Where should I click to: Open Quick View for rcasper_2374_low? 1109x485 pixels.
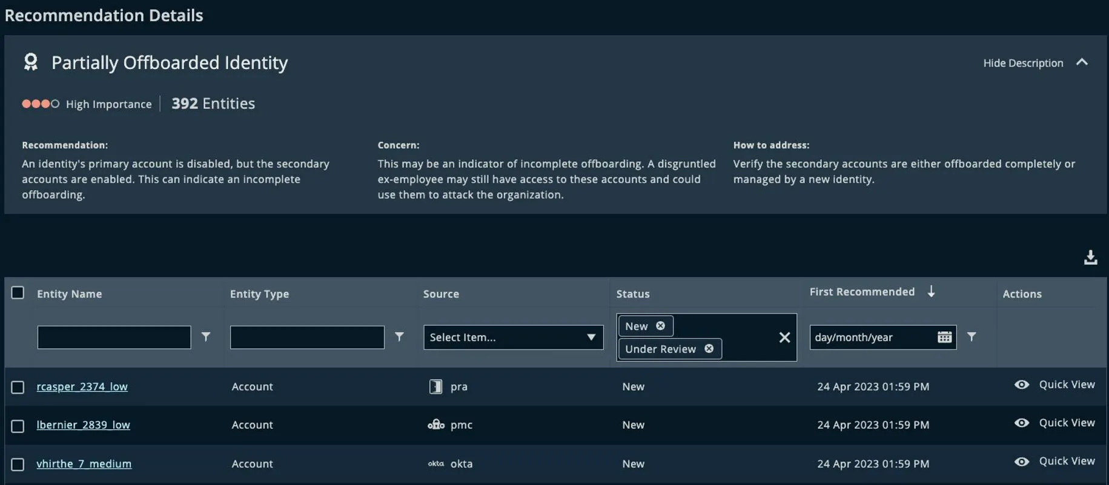(x=1067, y=384)
